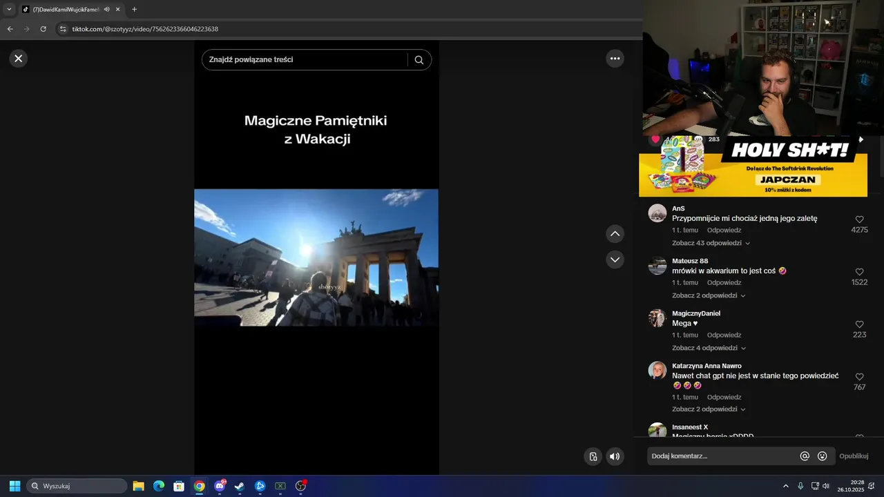Screen dimensions: 884x497
Task: Go back in browser history
Action: pos(10,29)
